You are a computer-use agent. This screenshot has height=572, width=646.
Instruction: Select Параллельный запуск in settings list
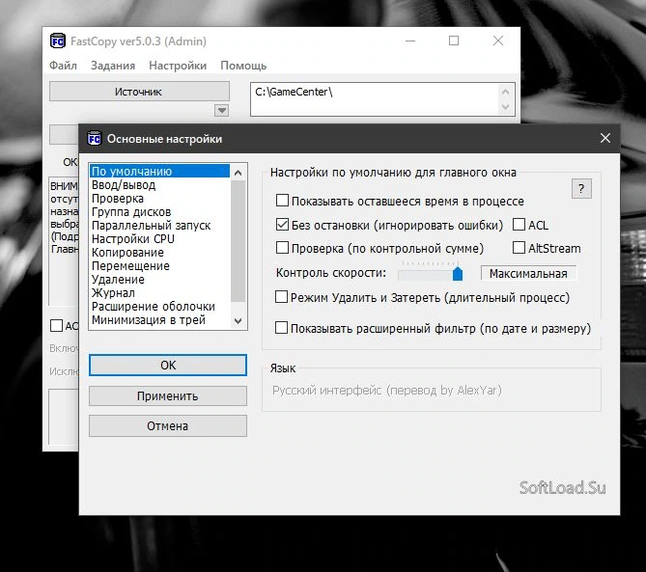pyautogui.click(x=159, y=225)
